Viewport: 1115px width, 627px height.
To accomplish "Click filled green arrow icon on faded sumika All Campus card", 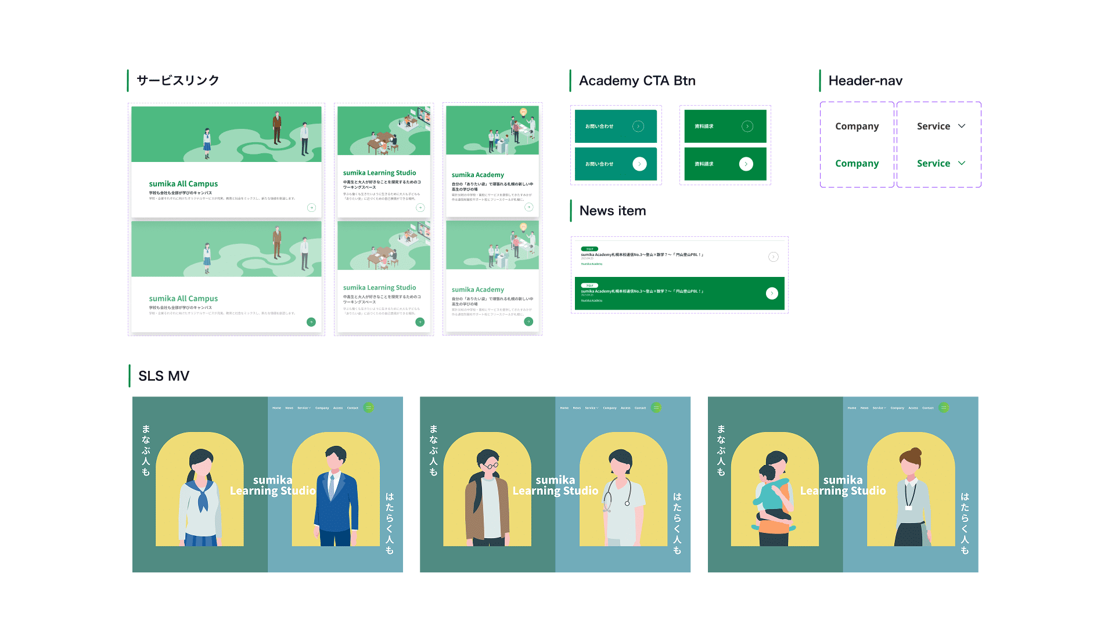I will [x=311, y=322].
